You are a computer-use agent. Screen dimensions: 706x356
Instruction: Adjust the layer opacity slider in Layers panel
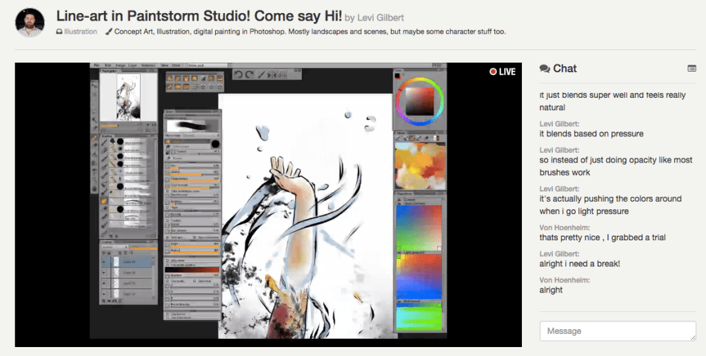click(x=143, y=248)
